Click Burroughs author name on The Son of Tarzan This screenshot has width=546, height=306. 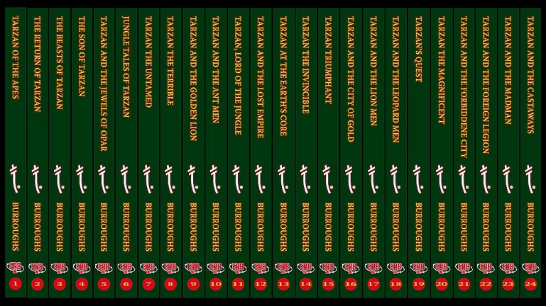coord(82,227)
